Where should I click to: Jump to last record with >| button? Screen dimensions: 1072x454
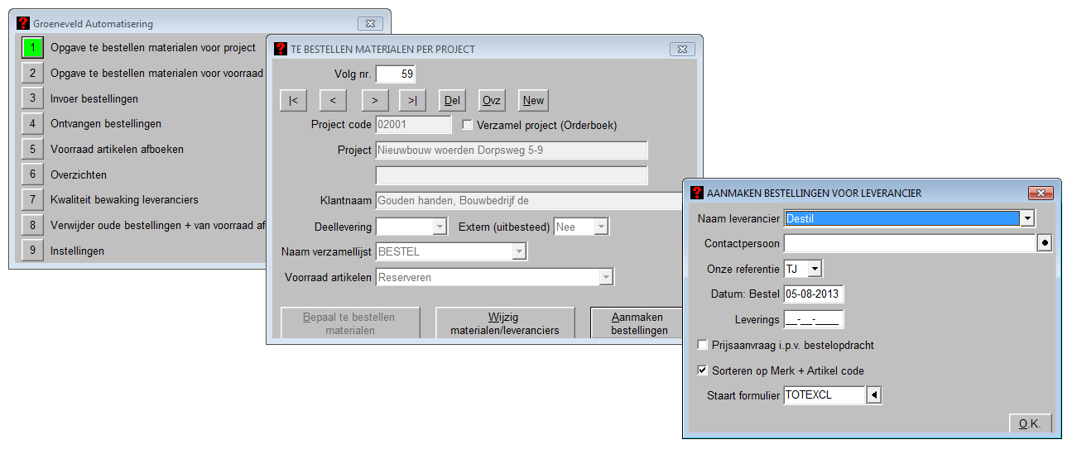[412, 100]
